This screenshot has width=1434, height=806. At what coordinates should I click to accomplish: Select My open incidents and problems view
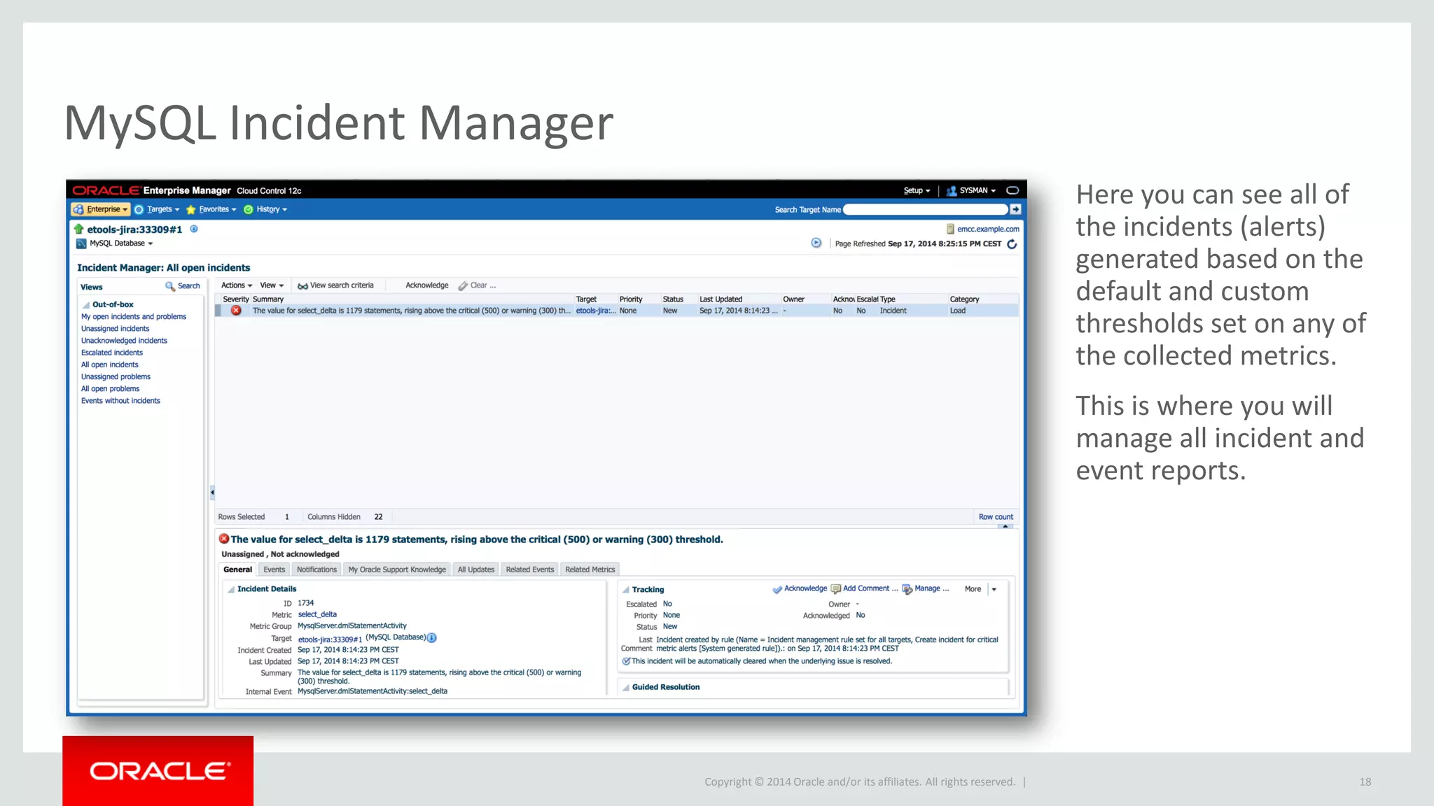[134, 317]
